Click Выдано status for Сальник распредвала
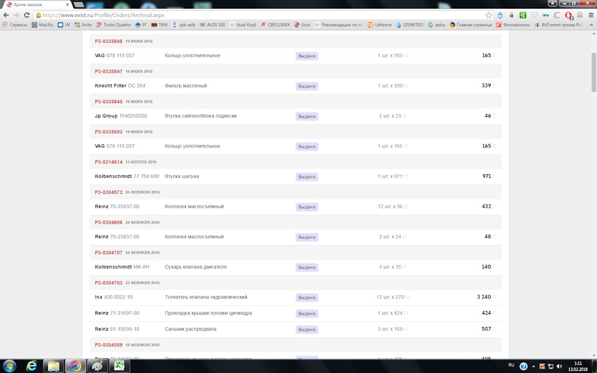Image resolution: width=597 pixels, height=373 pixels. [307, 329]
